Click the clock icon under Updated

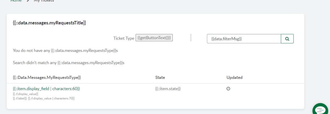[228, 89]
